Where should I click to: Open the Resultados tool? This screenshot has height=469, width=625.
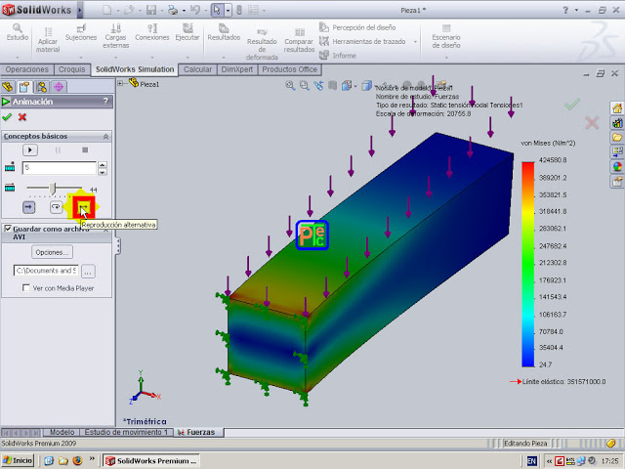tap(224, 32)
